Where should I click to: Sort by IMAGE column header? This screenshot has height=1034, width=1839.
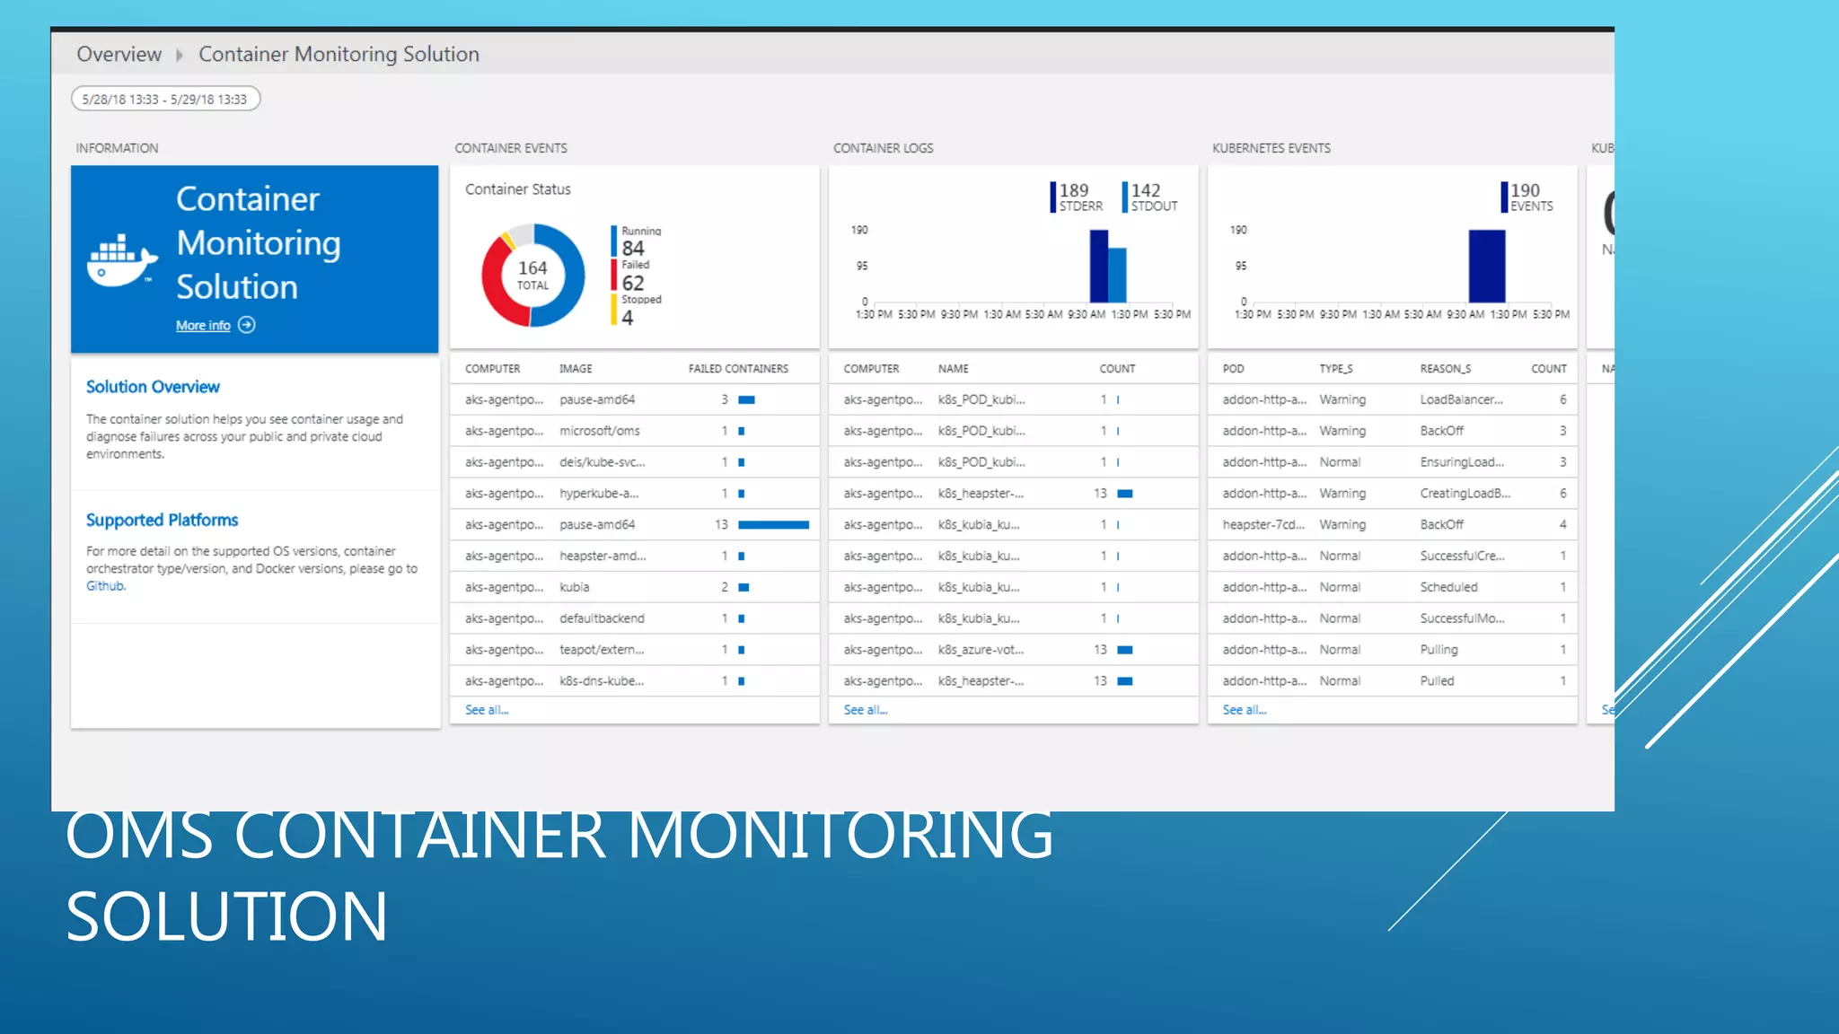coord(576,369)
